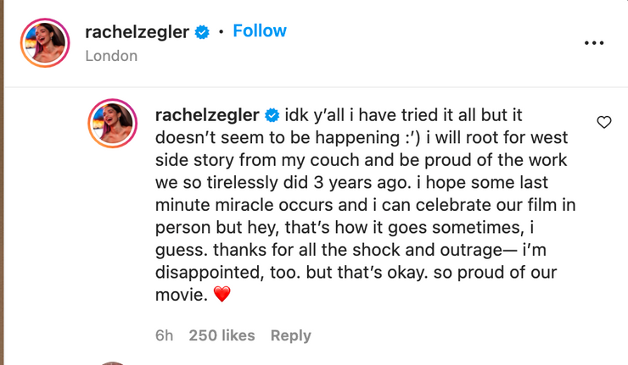Open the partially visible avatar at the bottom

113,363
